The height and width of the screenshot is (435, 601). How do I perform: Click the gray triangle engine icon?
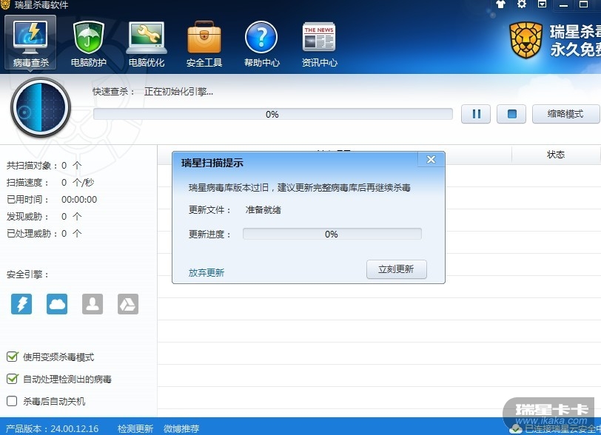tap(128, 304)
